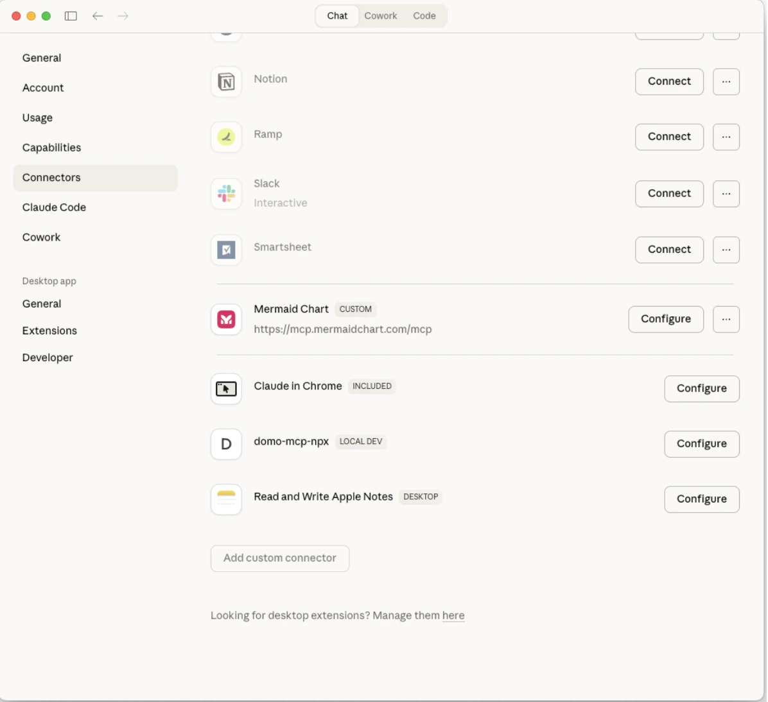The height and width of the screenshot is (702, 768).
Task: Click the Claude in Chrome name
Action: click(298, 386)
